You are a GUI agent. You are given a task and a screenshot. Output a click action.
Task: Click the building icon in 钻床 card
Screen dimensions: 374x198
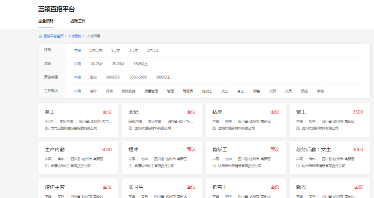tap(214, 128)
